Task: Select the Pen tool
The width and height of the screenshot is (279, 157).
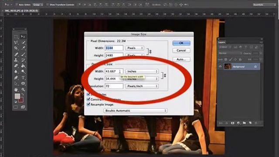Action: click(16, 78)
